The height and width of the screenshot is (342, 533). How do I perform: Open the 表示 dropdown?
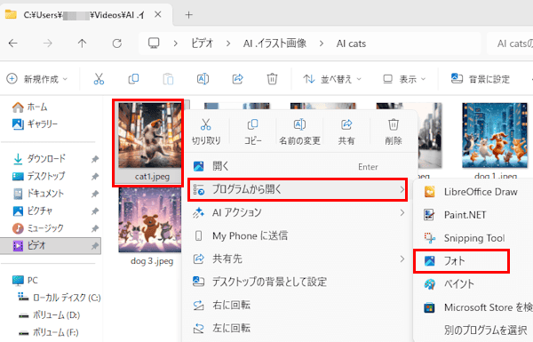click(x=404, y=79)
